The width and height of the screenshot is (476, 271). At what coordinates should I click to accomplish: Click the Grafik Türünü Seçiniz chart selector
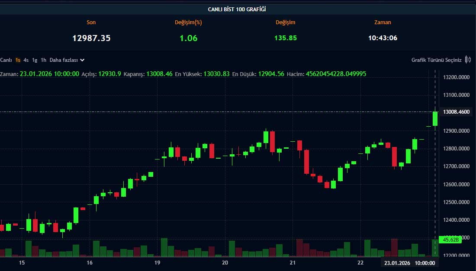(436, 60)
